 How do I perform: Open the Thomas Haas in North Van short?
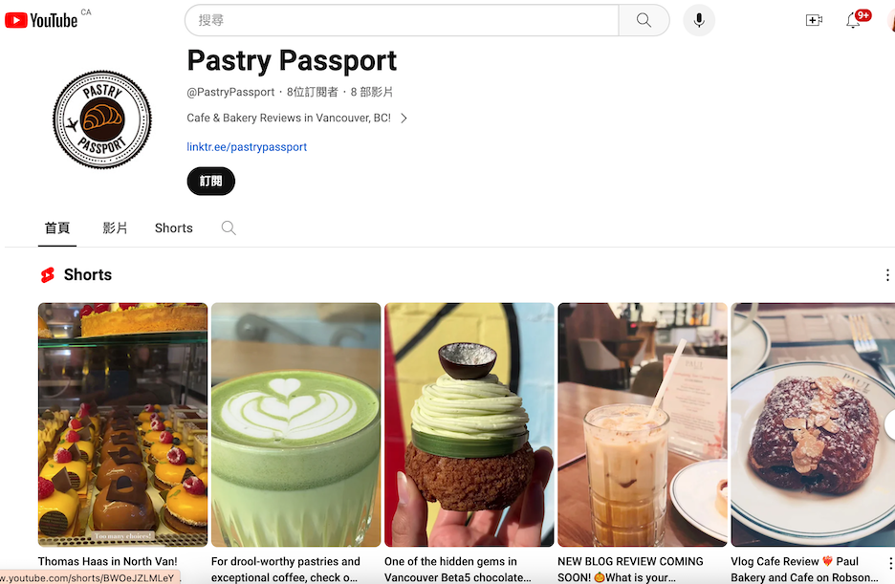(122, 424)
